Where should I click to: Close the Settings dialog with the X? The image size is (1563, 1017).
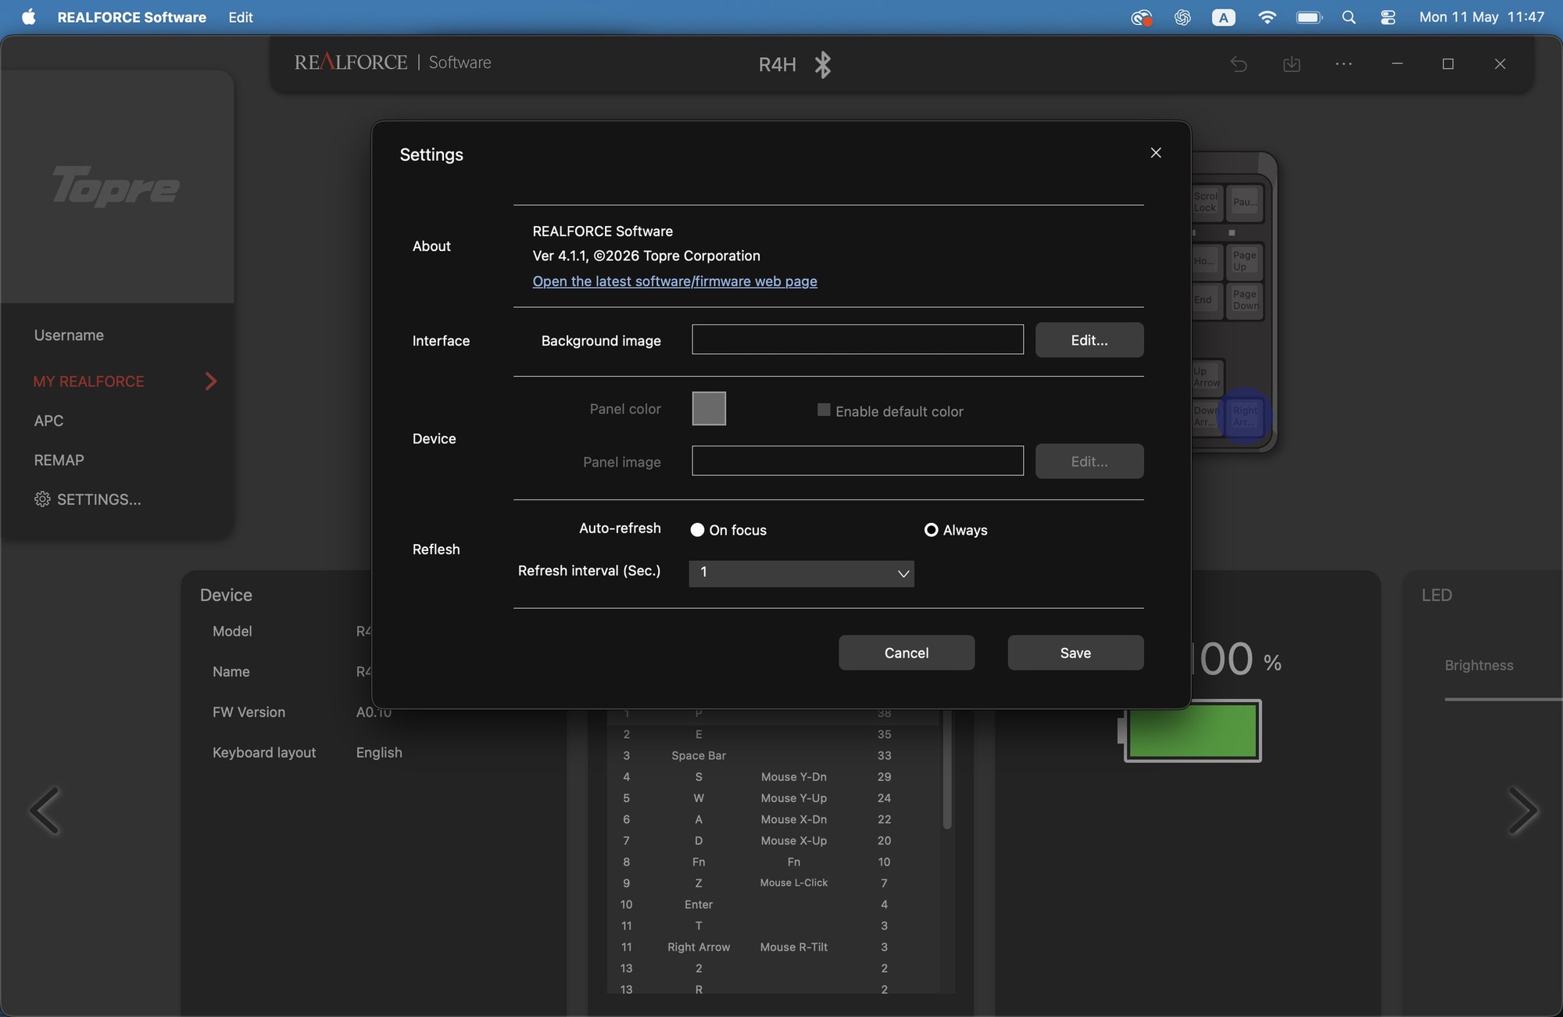pos(1156,153)
